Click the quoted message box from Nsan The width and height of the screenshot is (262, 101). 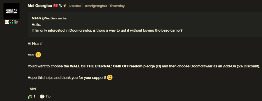145,24
